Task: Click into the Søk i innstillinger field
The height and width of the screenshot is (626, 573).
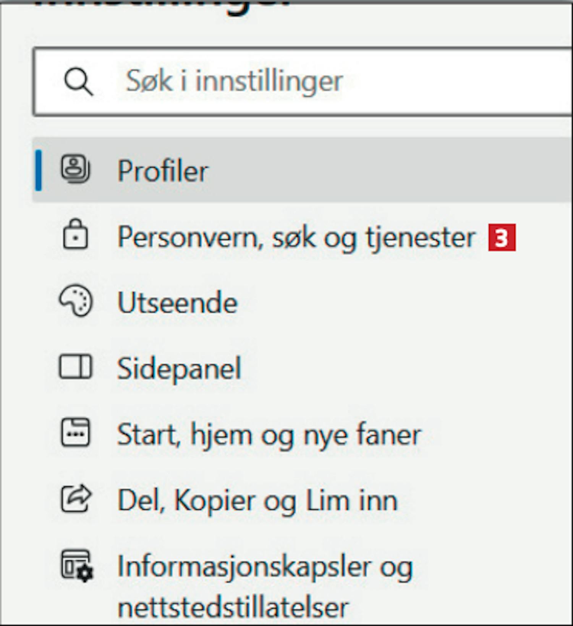Action: point(303,81)
